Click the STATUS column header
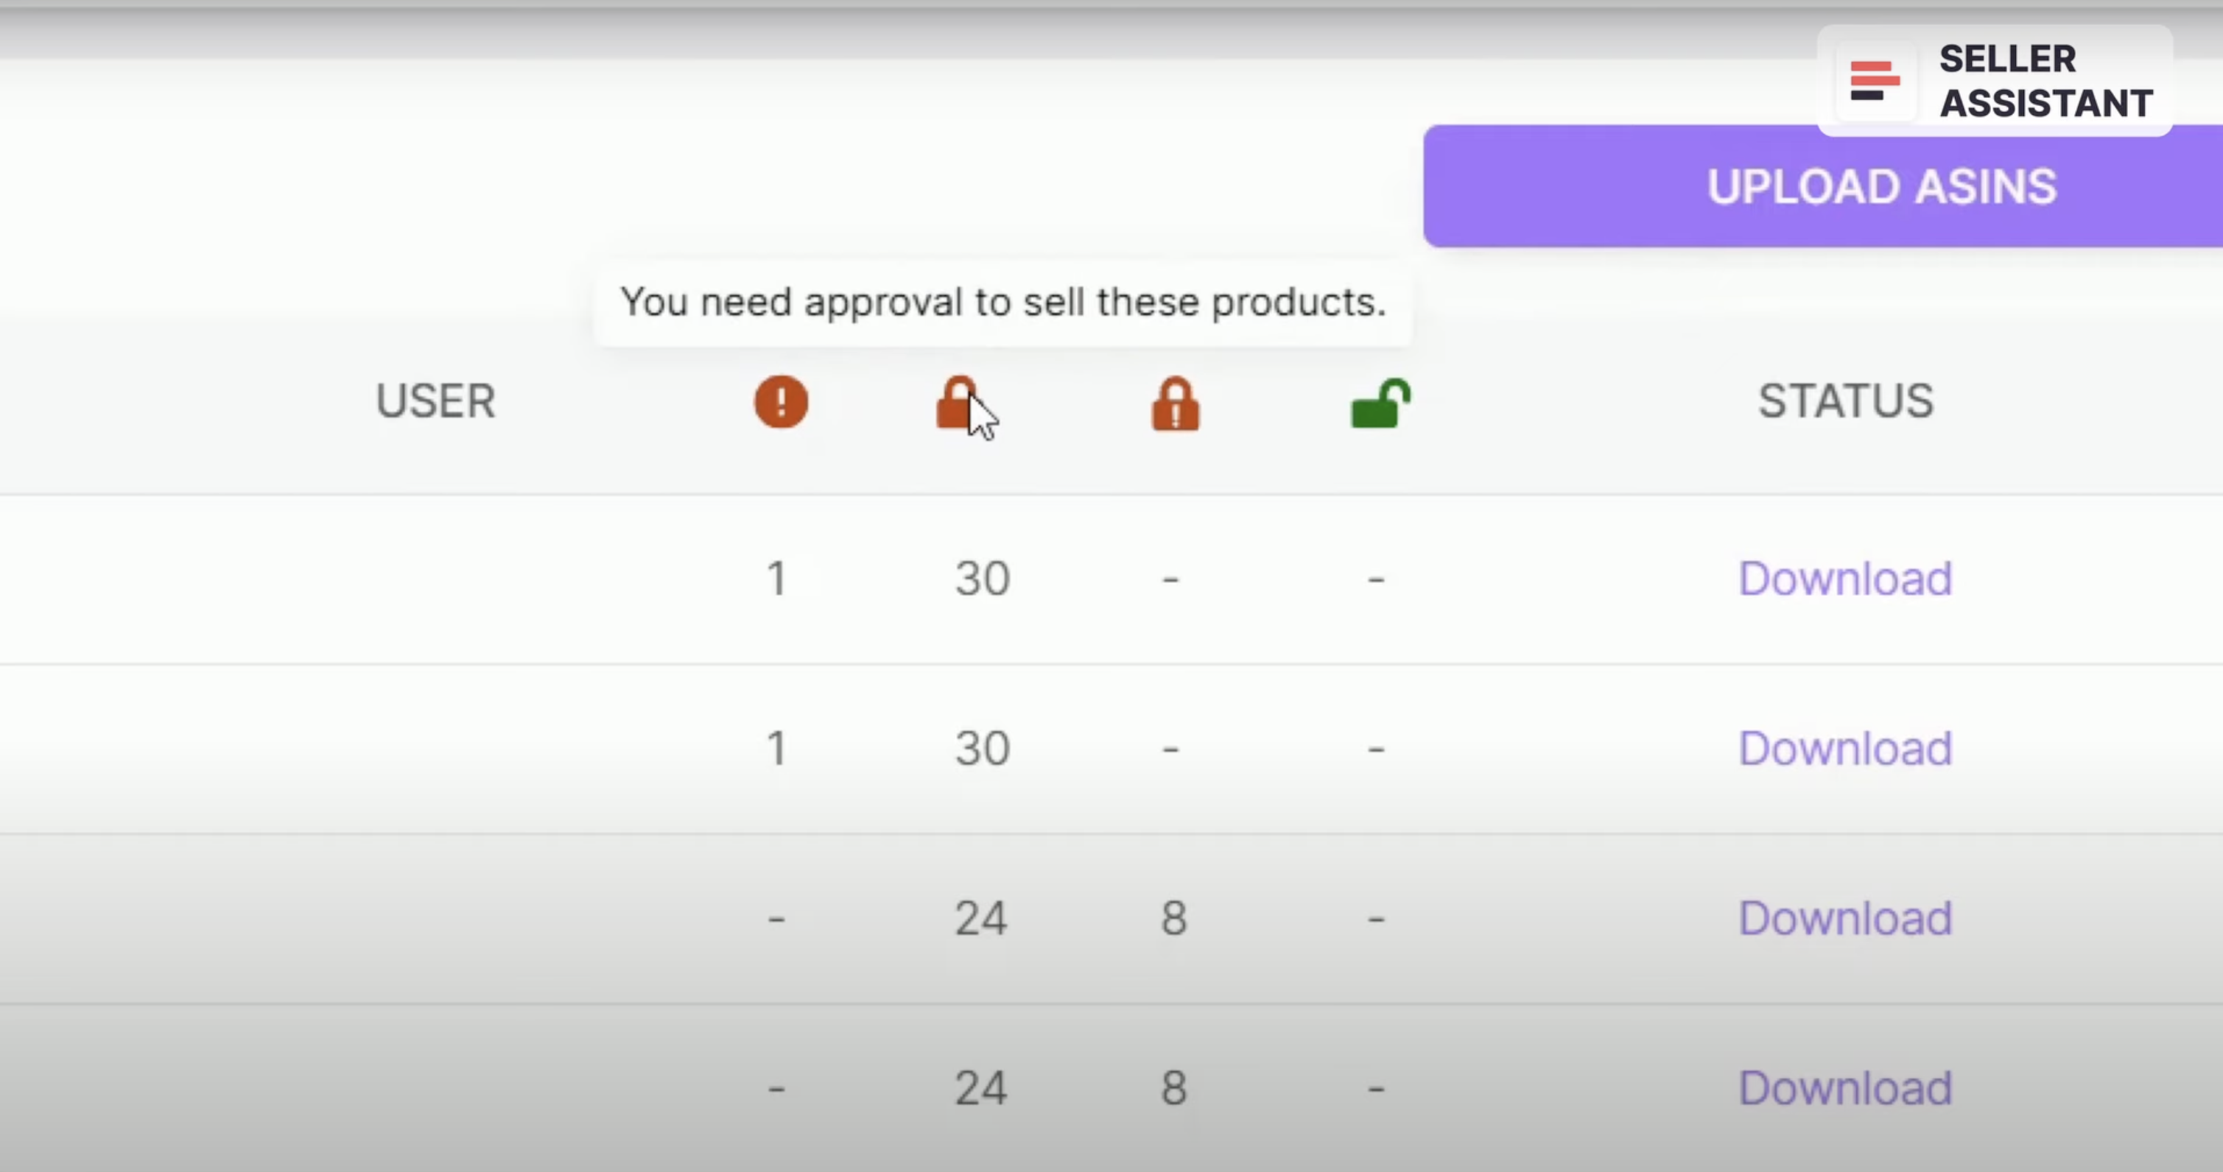Screen dimensions: 2223x1172 [x=1845, y=400]
